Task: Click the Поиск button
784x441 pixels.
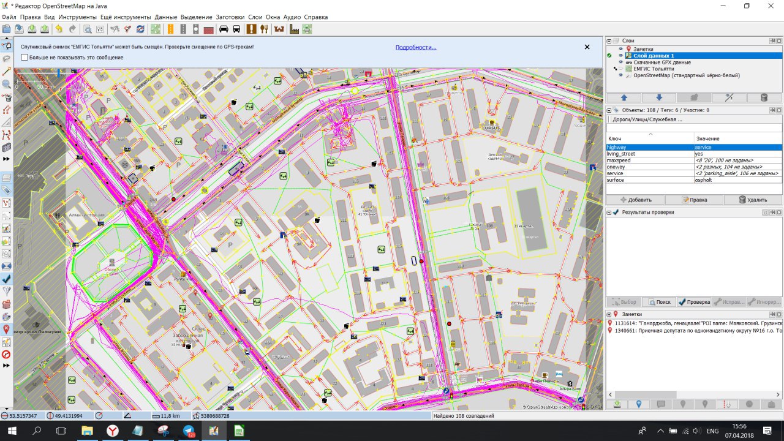Action: click(659, 302)
